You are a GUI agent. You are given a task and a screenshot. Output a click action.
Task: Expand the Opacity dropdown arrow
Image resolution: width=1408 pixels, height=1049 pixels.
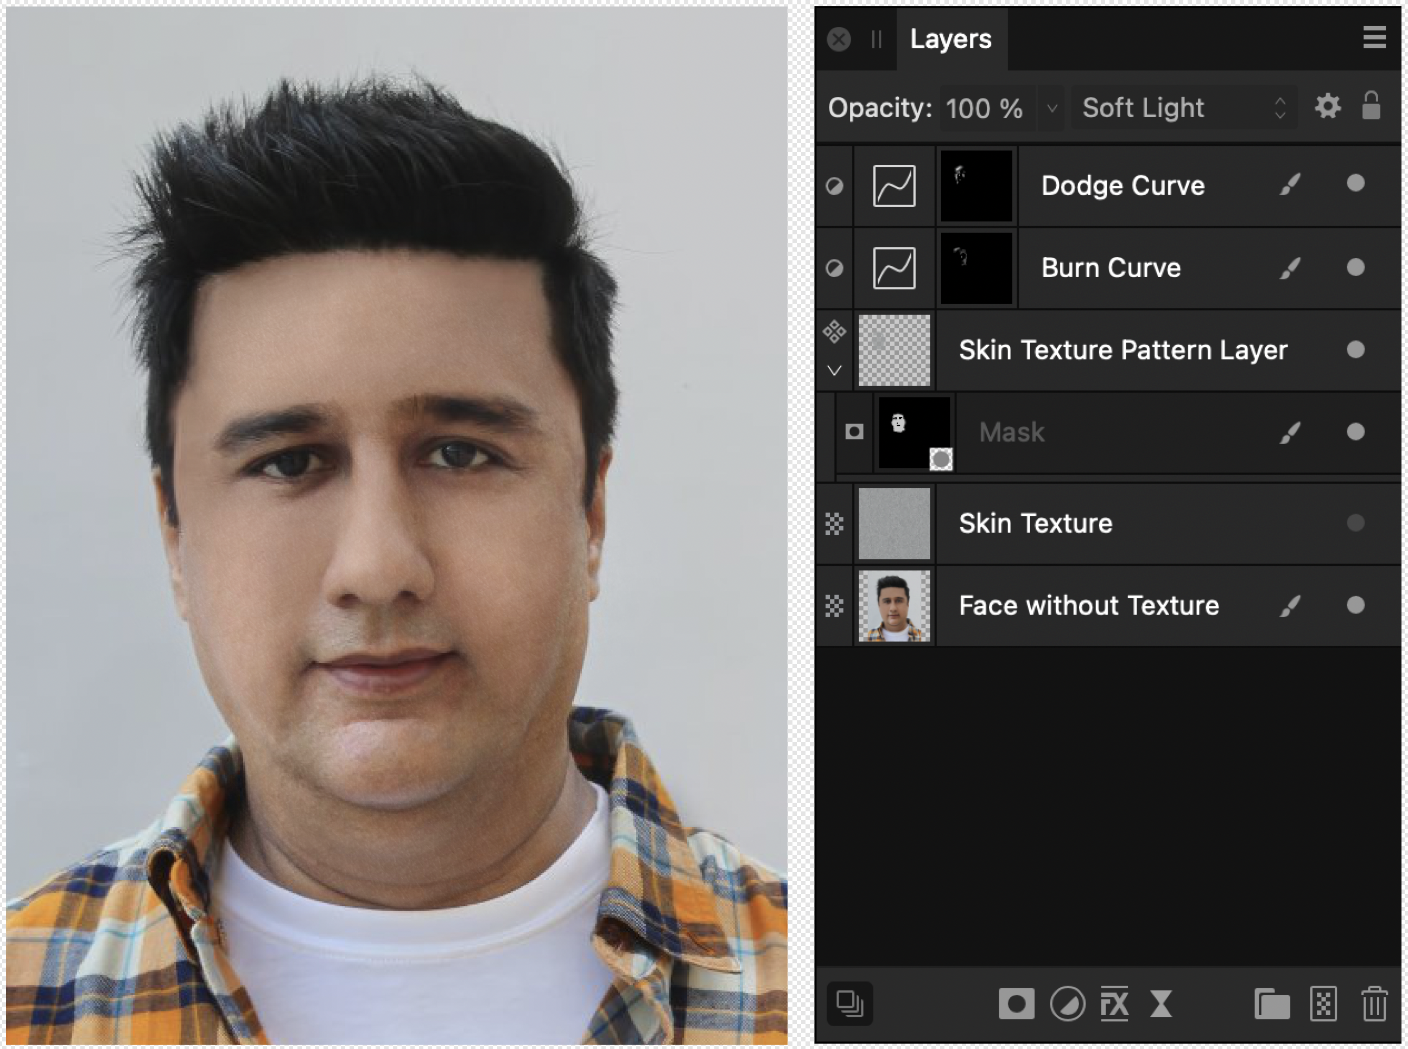coord(1051,108)
